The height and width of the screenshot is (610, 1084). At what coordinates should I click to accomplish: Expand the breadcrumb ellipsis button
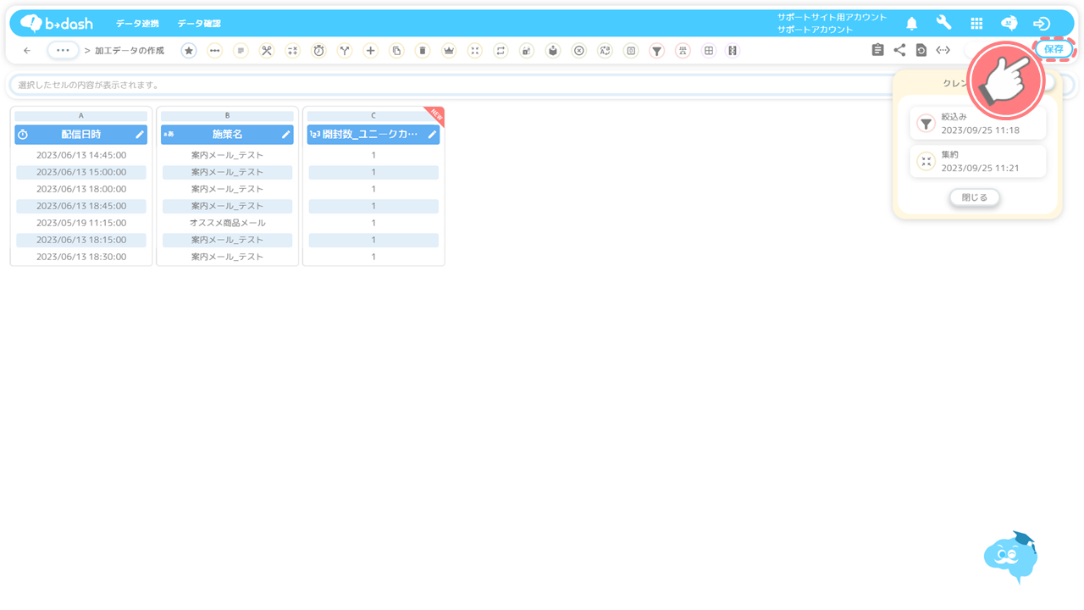pyautogui.click(x=63, y=51)
